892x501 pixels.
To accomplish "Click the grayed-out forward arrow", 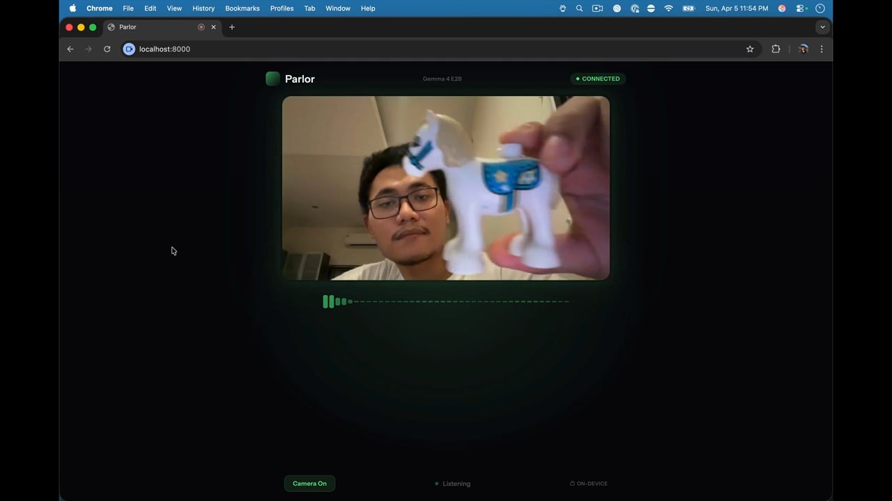I will [x=89, y=49].
